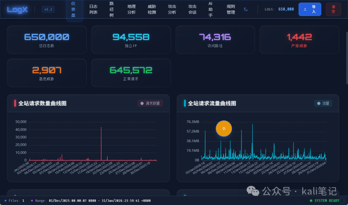This screenshot has width=348, height=205.
Task: Toggle the 请求数量 legend on the request chart
Action: coord(150,103)
